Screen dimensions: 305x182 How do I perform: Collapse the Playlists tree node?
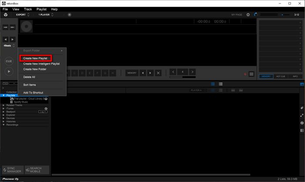point(3,95)
